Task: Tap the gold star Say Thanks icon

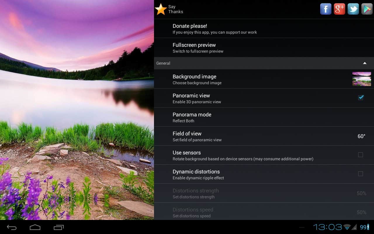Action: pyautogui.click(x=161, y=9)
